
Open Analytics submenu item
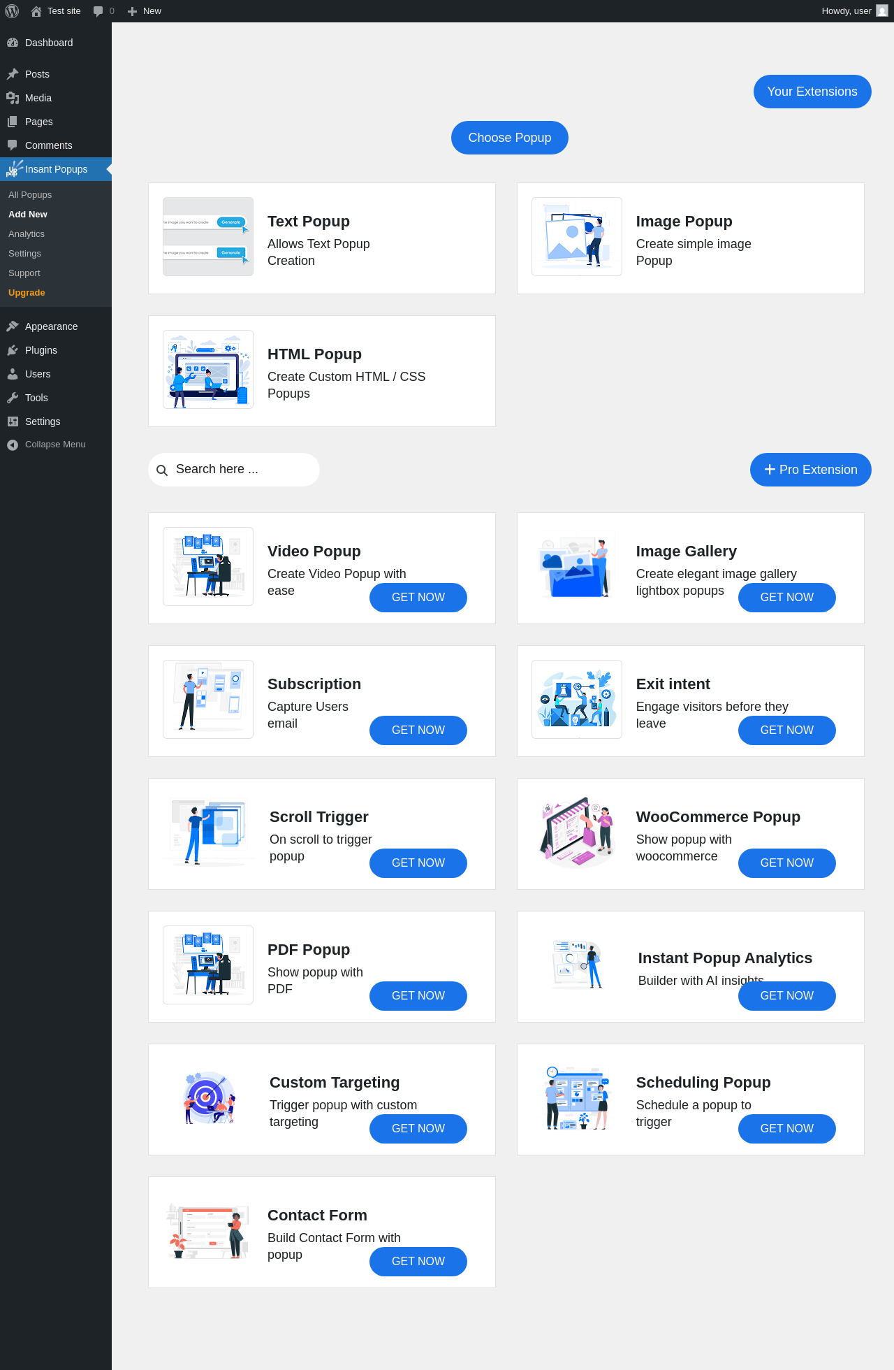point(27,234)
